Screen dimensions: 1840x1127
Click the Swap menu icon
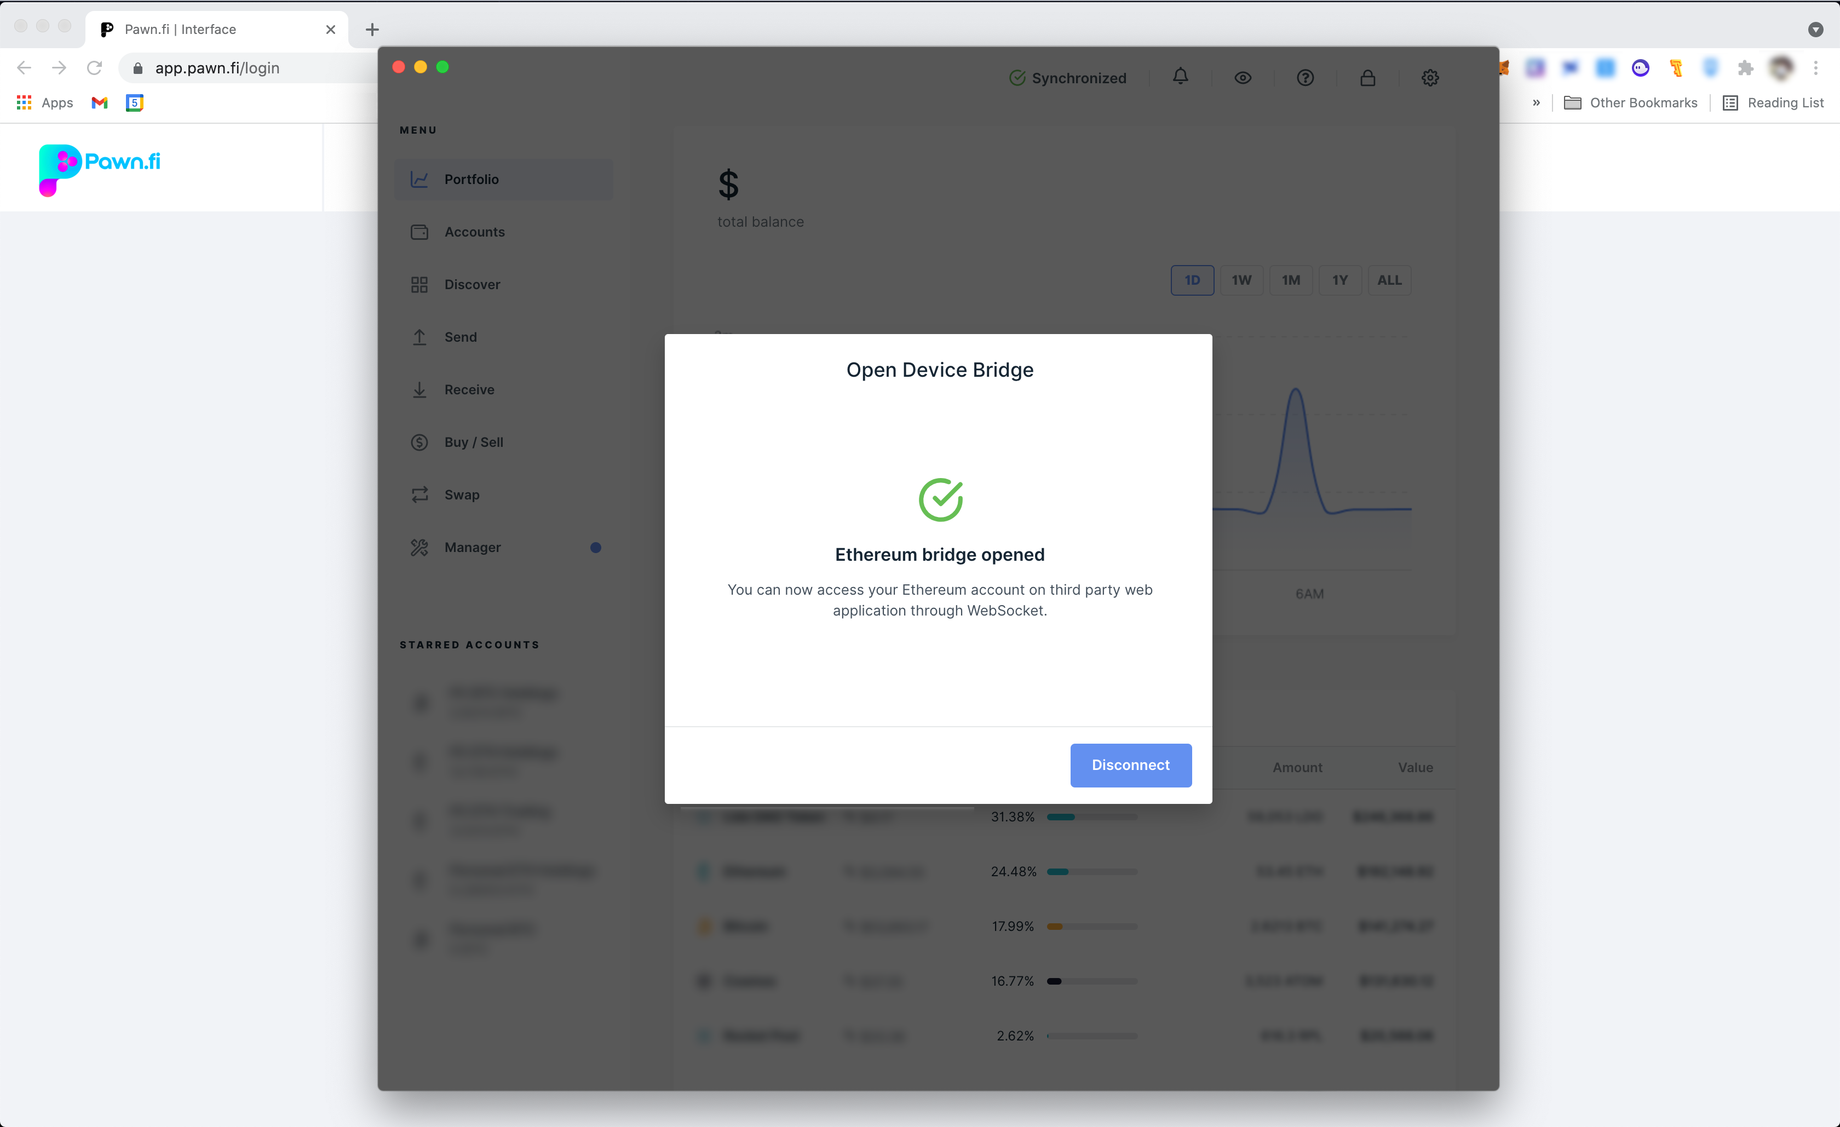click(419, 495)
